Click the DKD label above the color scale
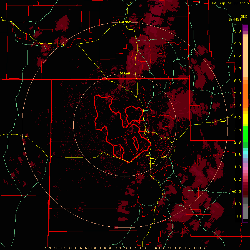This screenshot has width=250, height=250. (244, 16)
